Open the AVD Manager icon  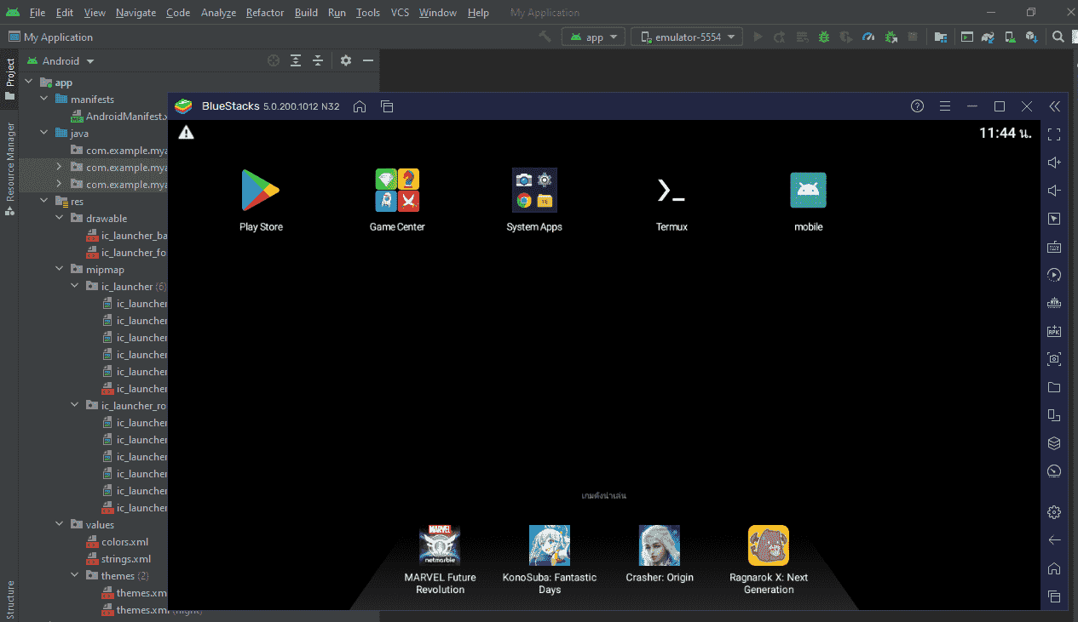coord(1010,37)
